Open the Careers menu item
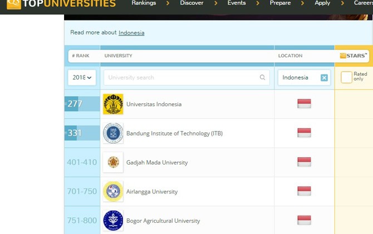 click(363, 3)
